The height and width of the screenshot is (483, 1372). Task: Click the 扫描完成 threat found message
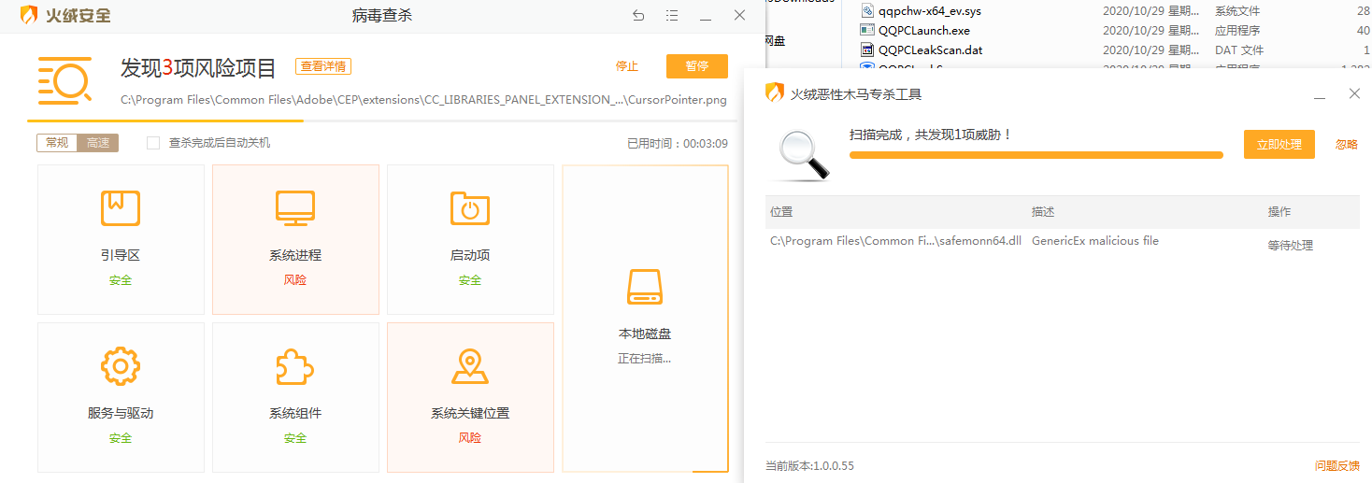click(931, 135)
